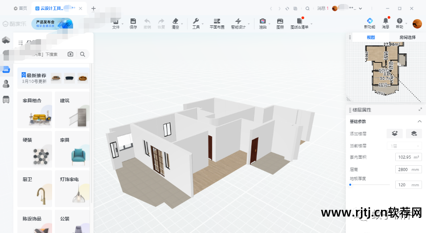Switch to the 视图 tab

(371, 37)
